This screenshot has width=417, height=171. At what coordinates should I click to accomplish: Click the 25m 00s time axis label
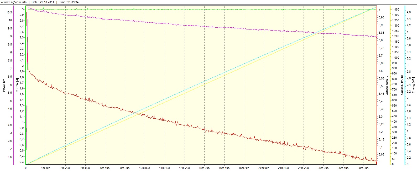pos(323,168)
